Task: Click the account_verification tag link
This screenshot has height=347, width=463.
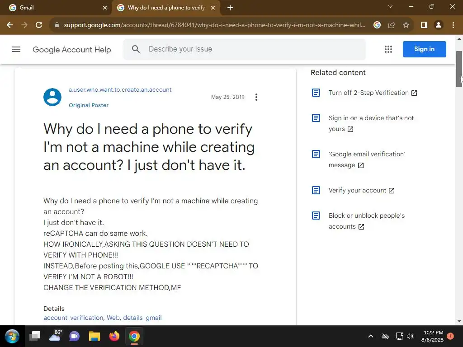Action: [x=73, y=318]
